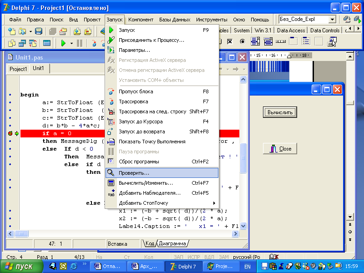
Task: Open the Проект menu
Action: [92, 20]
